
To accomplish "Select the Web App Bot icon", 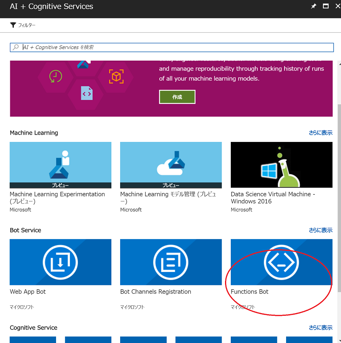I will (x=60, y=262).
